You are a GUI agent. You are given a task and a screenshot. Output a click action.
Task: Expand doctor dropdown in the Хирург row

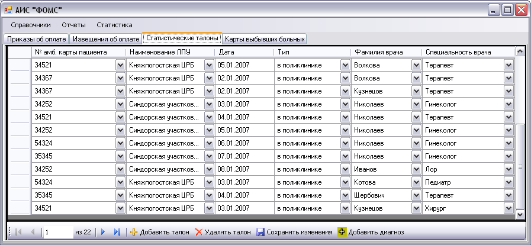pyautogui.click(x=416, y=208)
